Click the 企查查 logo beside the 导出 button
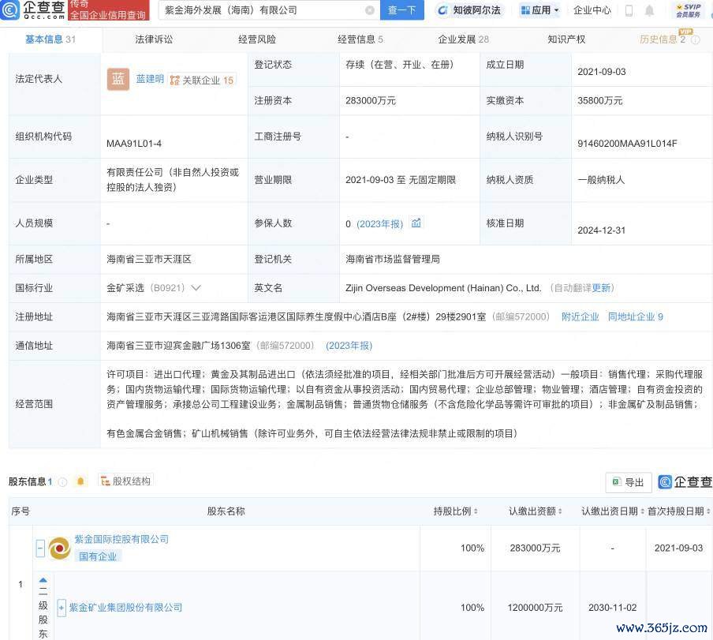Screen dimensions: 713x640 pyautogui.click(x=685, y=481)
